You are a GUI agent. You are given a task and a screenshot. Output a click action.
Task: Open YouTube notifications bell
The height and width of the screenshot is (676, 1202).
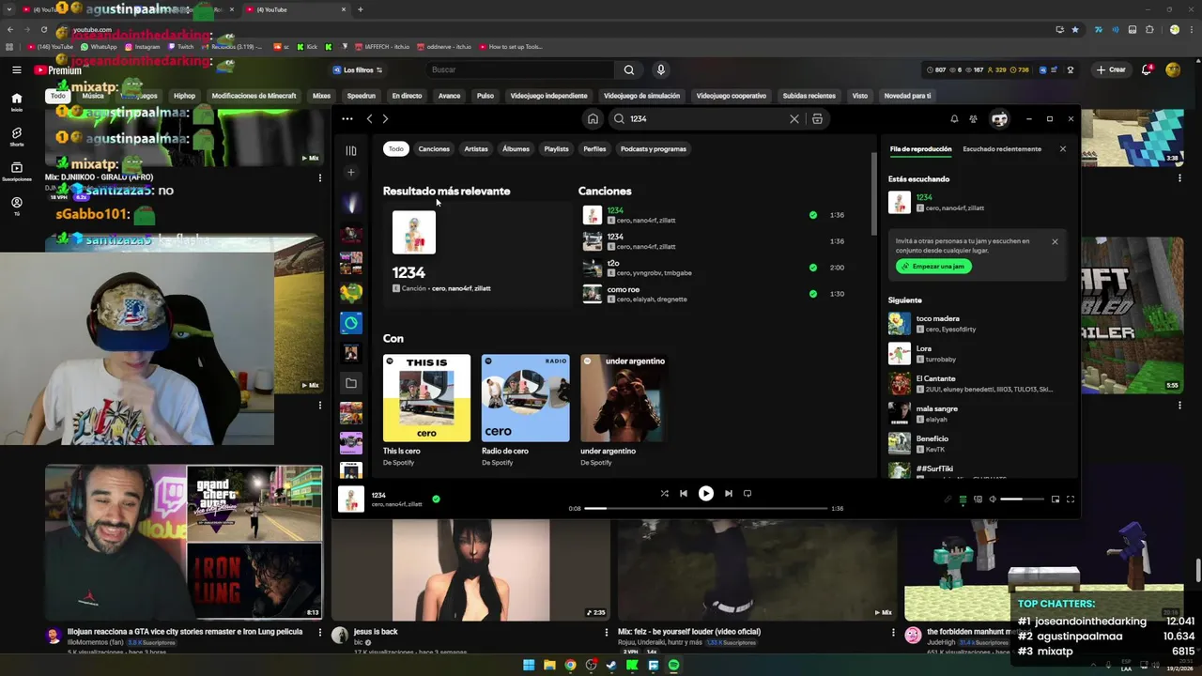click(1147, 69)
